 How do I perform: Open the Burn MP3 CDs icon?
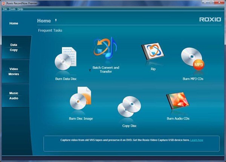click(x=193, y=59)
